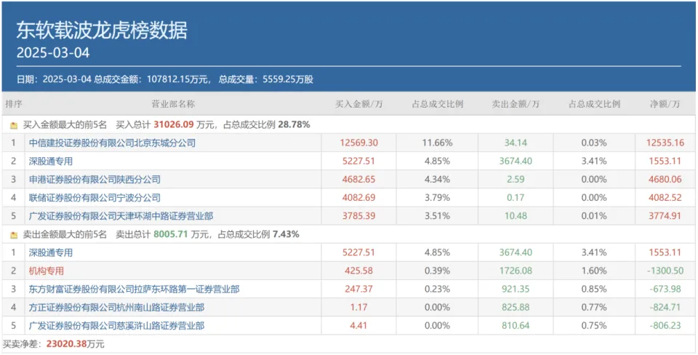Click the icon beside 买入金额最大的前5名

click(x=14, y=125)
